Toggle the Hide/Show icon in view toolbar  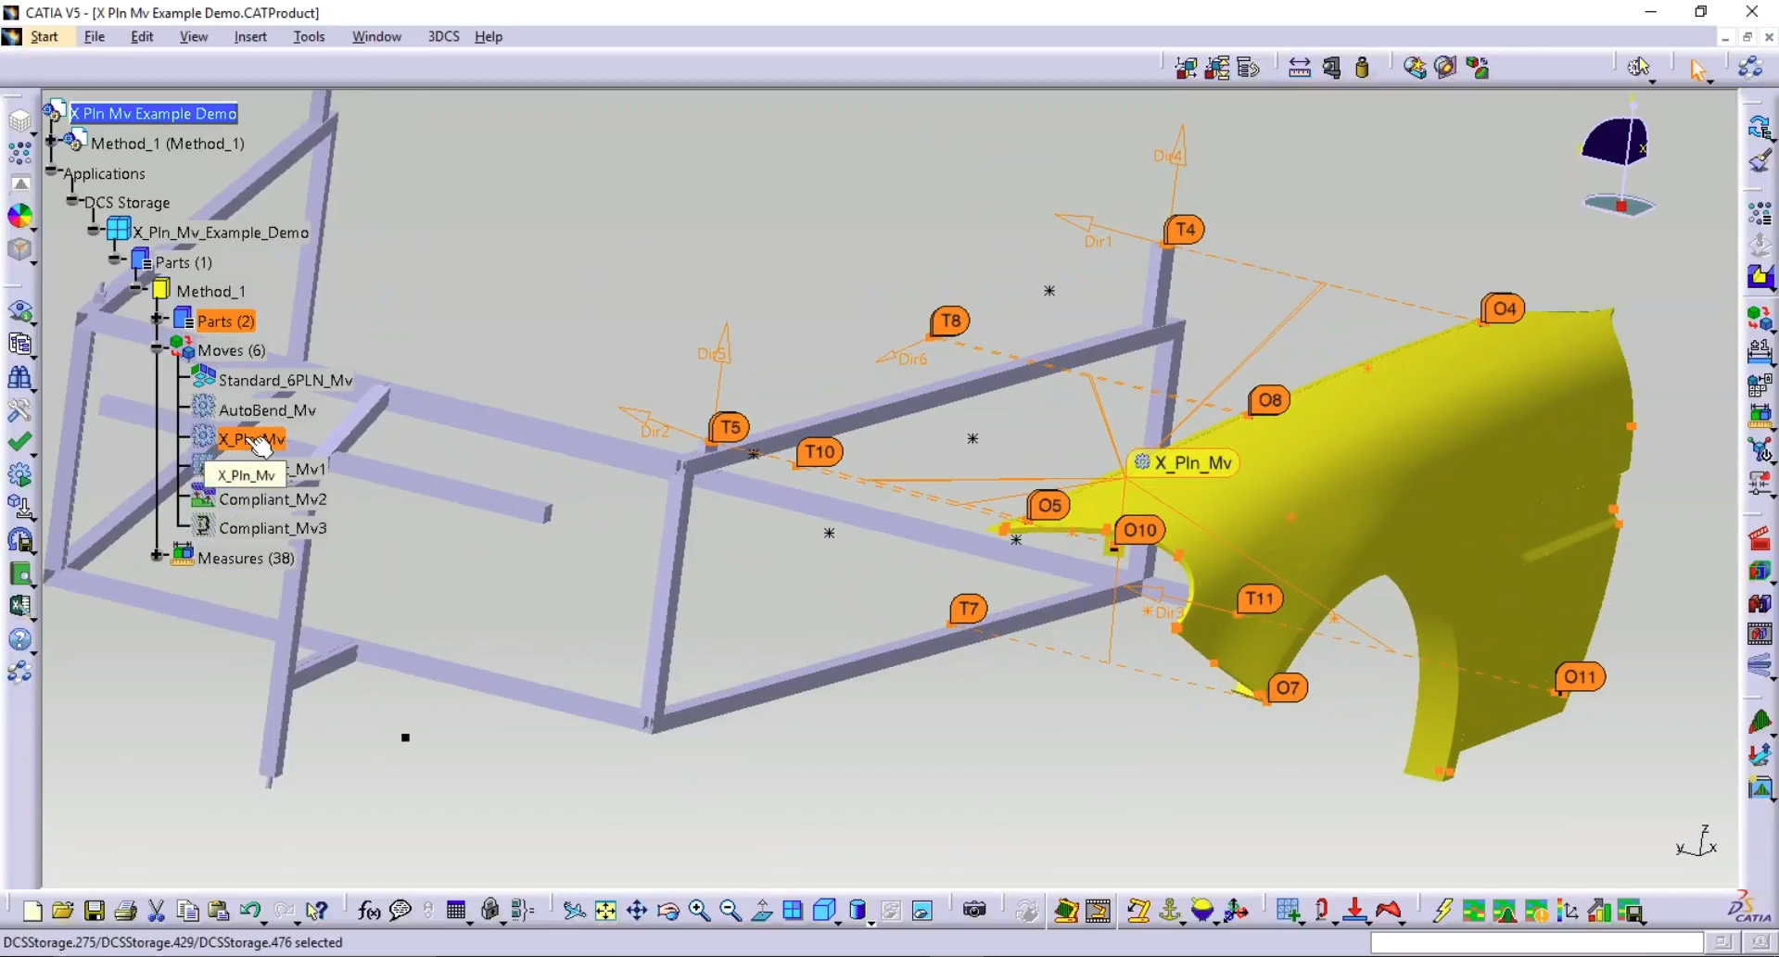tap(891, 911)
